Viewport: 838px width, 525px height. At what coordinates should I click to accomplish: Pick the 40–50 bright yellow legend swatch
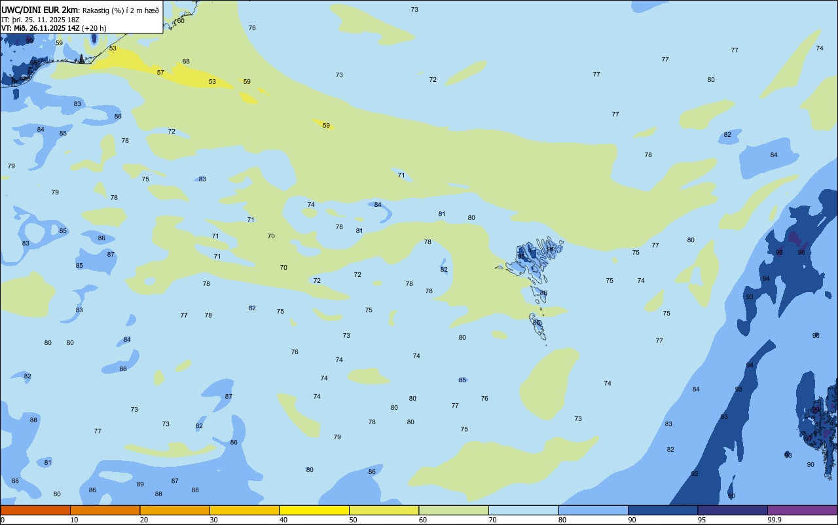click(x=314, y=510)
